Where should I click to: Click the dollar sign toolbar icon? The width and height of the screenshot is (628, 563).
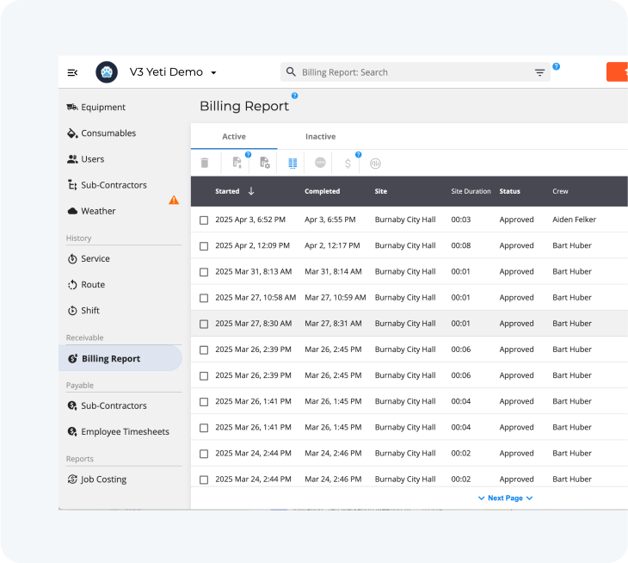[348, 164]
